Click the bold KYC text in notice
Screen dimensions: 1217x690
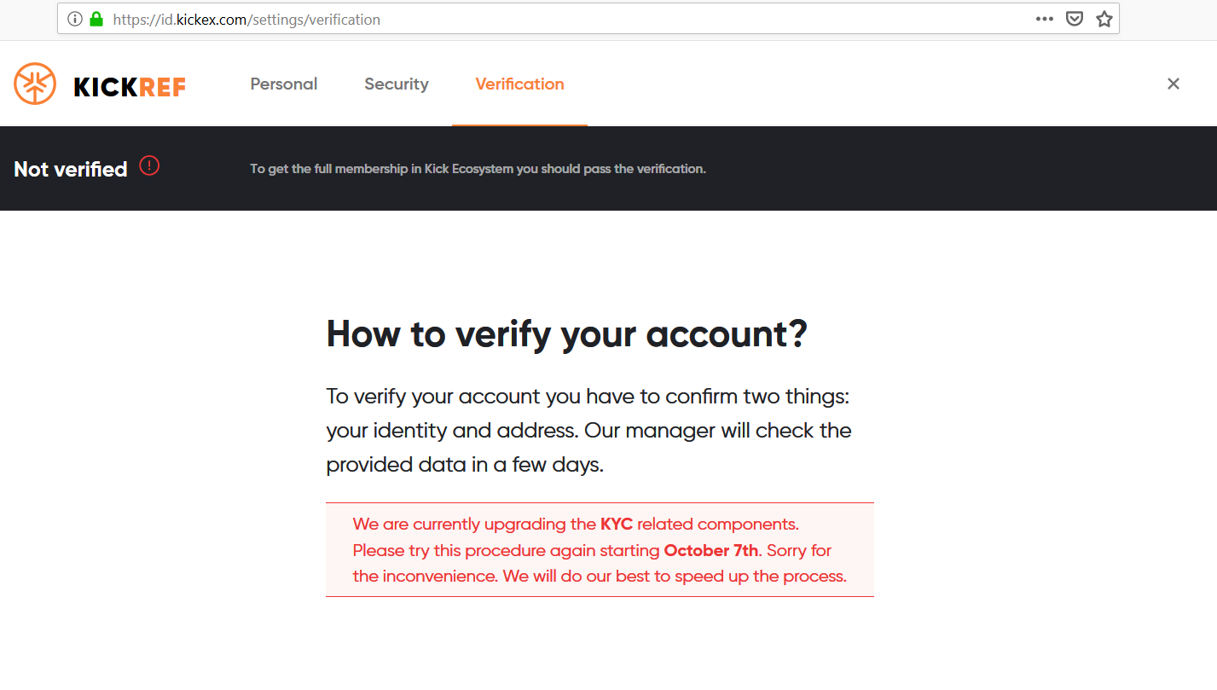click(x=617, y=524)
